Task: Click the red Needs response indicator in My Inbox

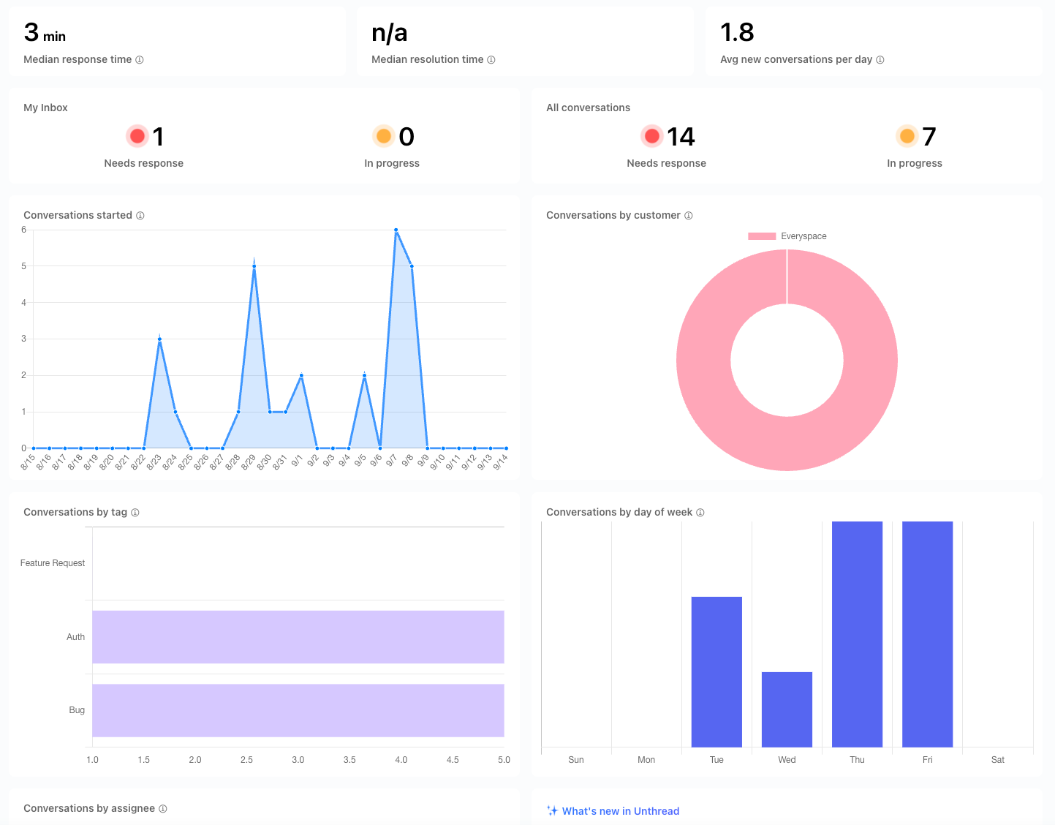Action: coord(137,136)
